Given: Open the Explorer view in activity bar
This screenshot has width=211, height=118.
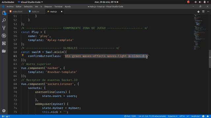Looking at the screenshot, I should (4, 13).
